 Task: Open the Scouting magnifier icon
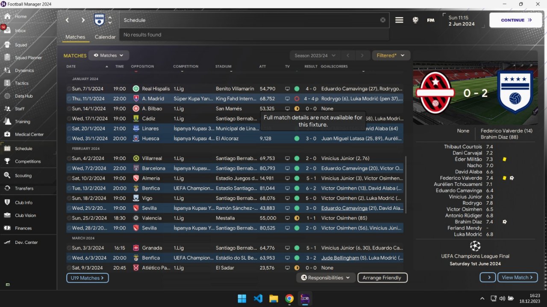[x=7, y=175]
